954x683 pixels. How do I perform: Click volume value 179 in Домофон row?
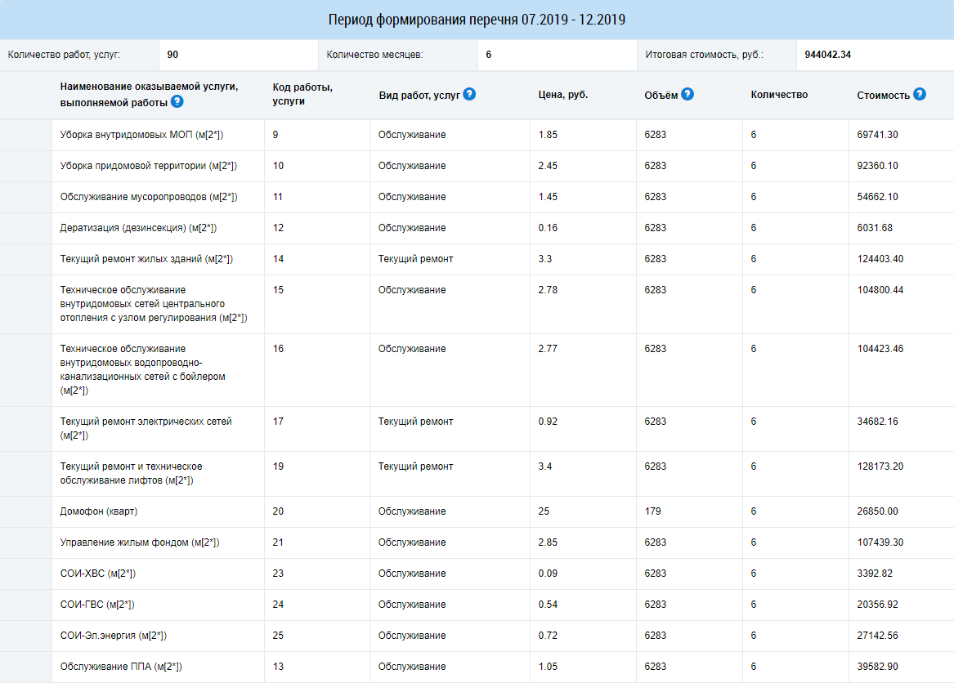653,511
